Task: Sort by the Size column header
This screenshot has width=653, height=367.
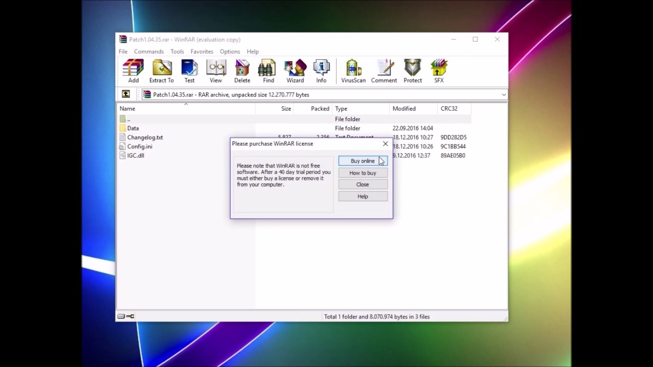Action: pyautogui.click(x=275, y=109)
